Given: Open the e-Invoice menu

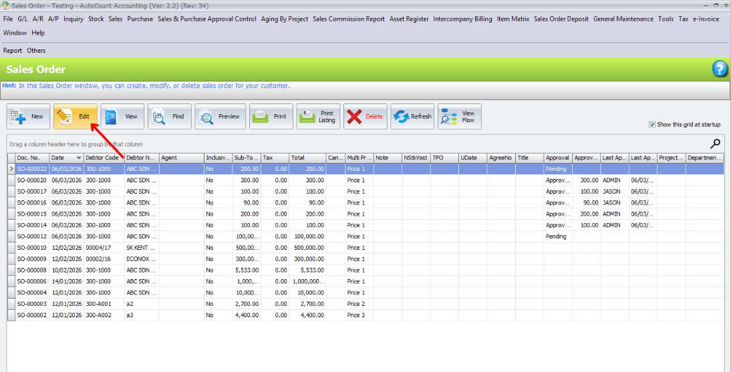Looking at the screenshot, I should pos(706,19).
